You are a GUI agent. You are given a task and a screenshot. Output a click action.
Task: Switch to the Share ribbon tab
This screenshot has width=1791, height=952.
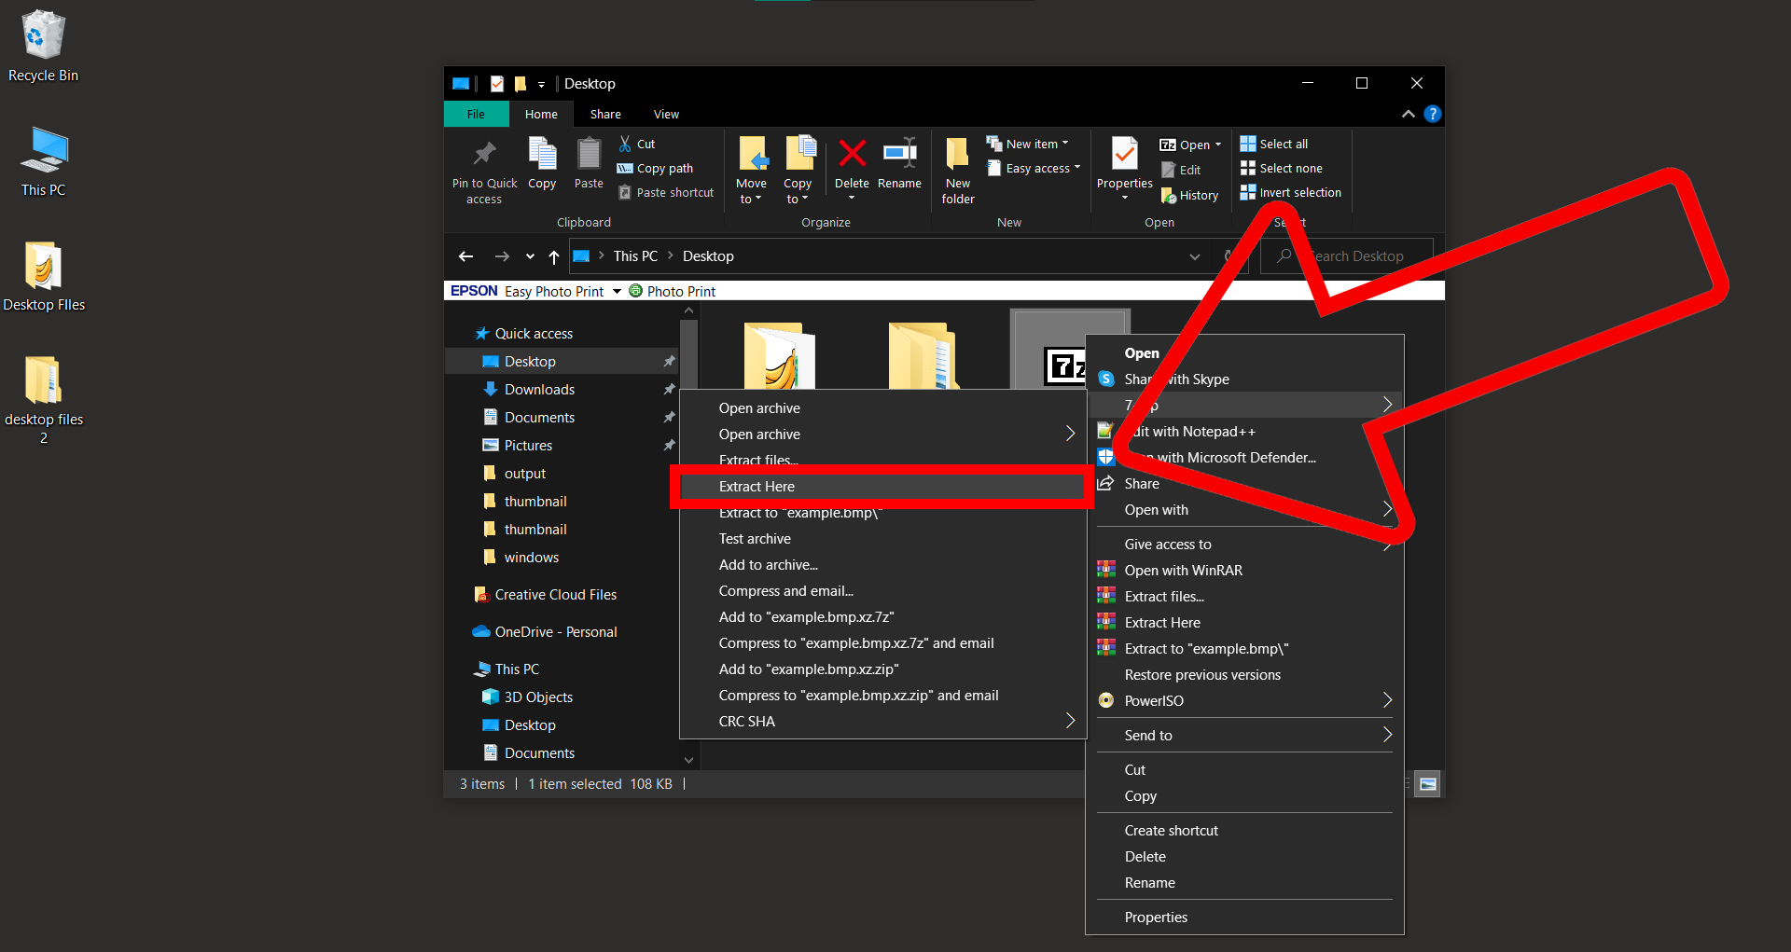pos(604,114)
